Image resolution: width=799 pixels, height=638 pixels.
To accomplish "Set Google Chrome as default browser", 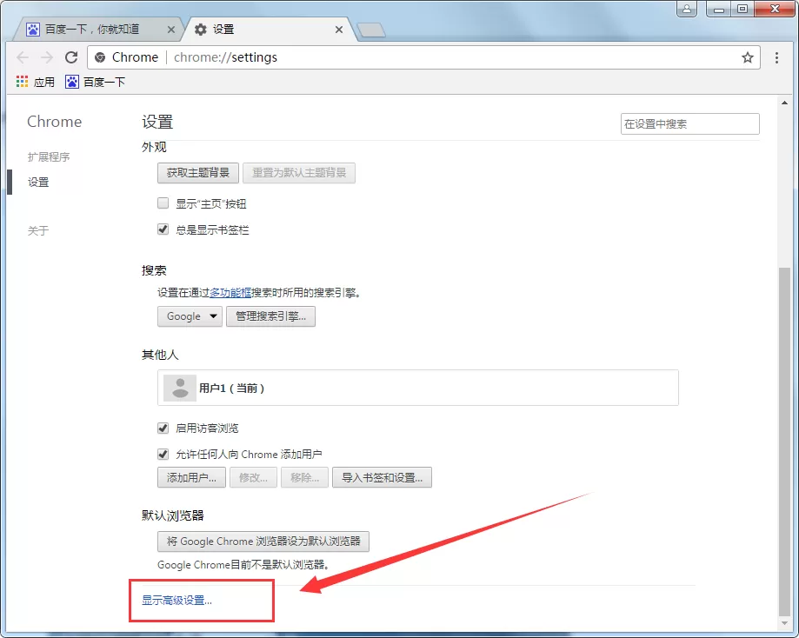I will pos(263,542).
